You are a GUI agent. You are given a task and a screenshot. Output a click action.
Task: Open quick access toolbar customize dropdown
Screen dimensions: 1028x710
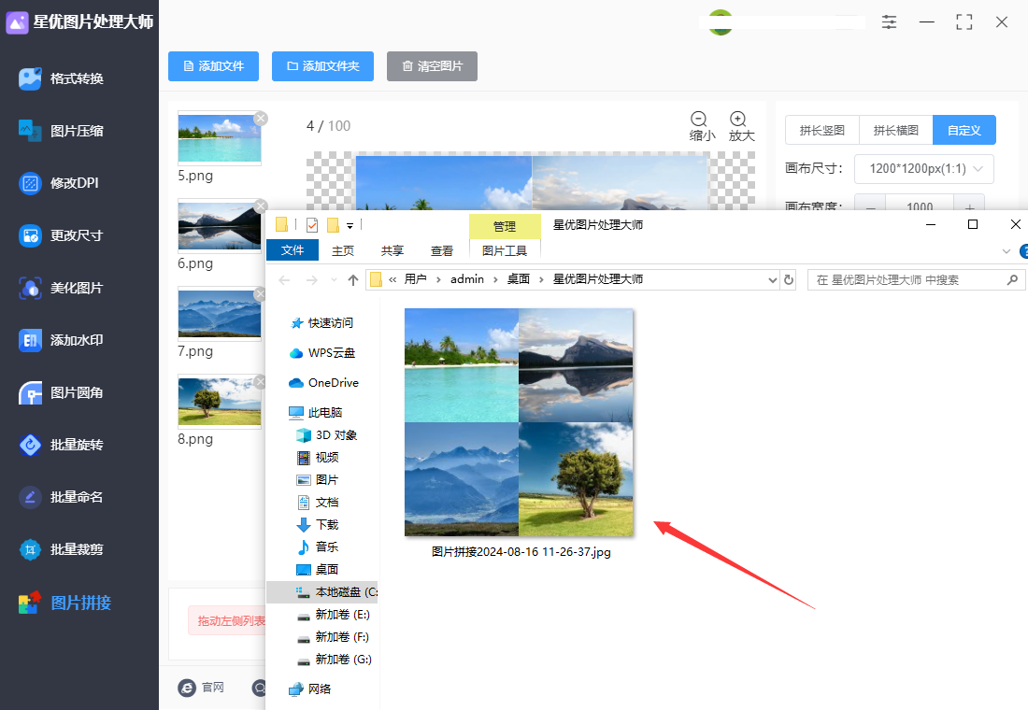coord(350,225)
